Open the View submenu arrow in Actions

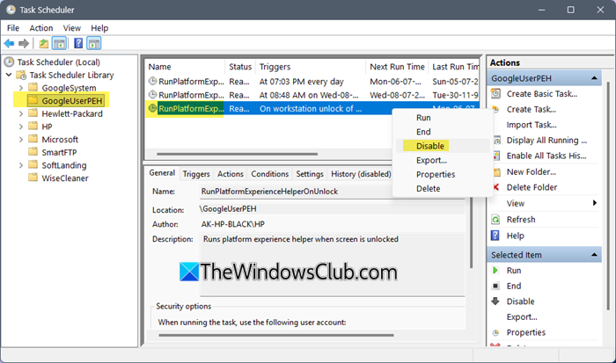[595, 203]
